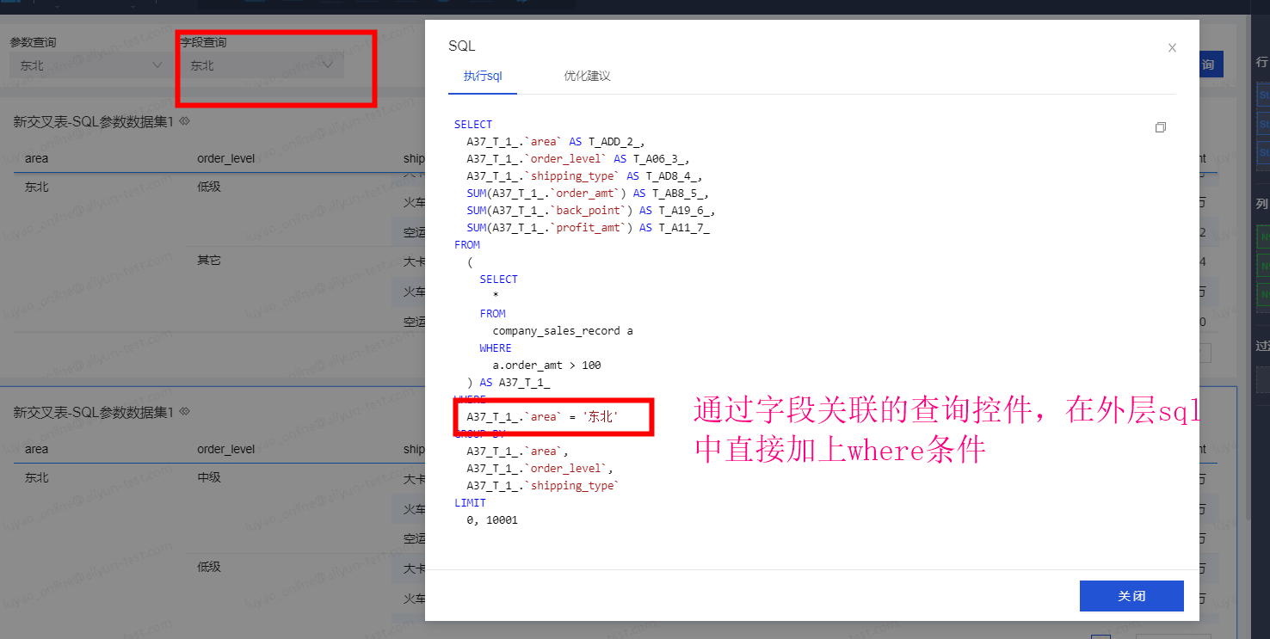This screenshot has height=639, width=1270.
Task: Open the 优化建议 tab
Action: click(587, 76)
